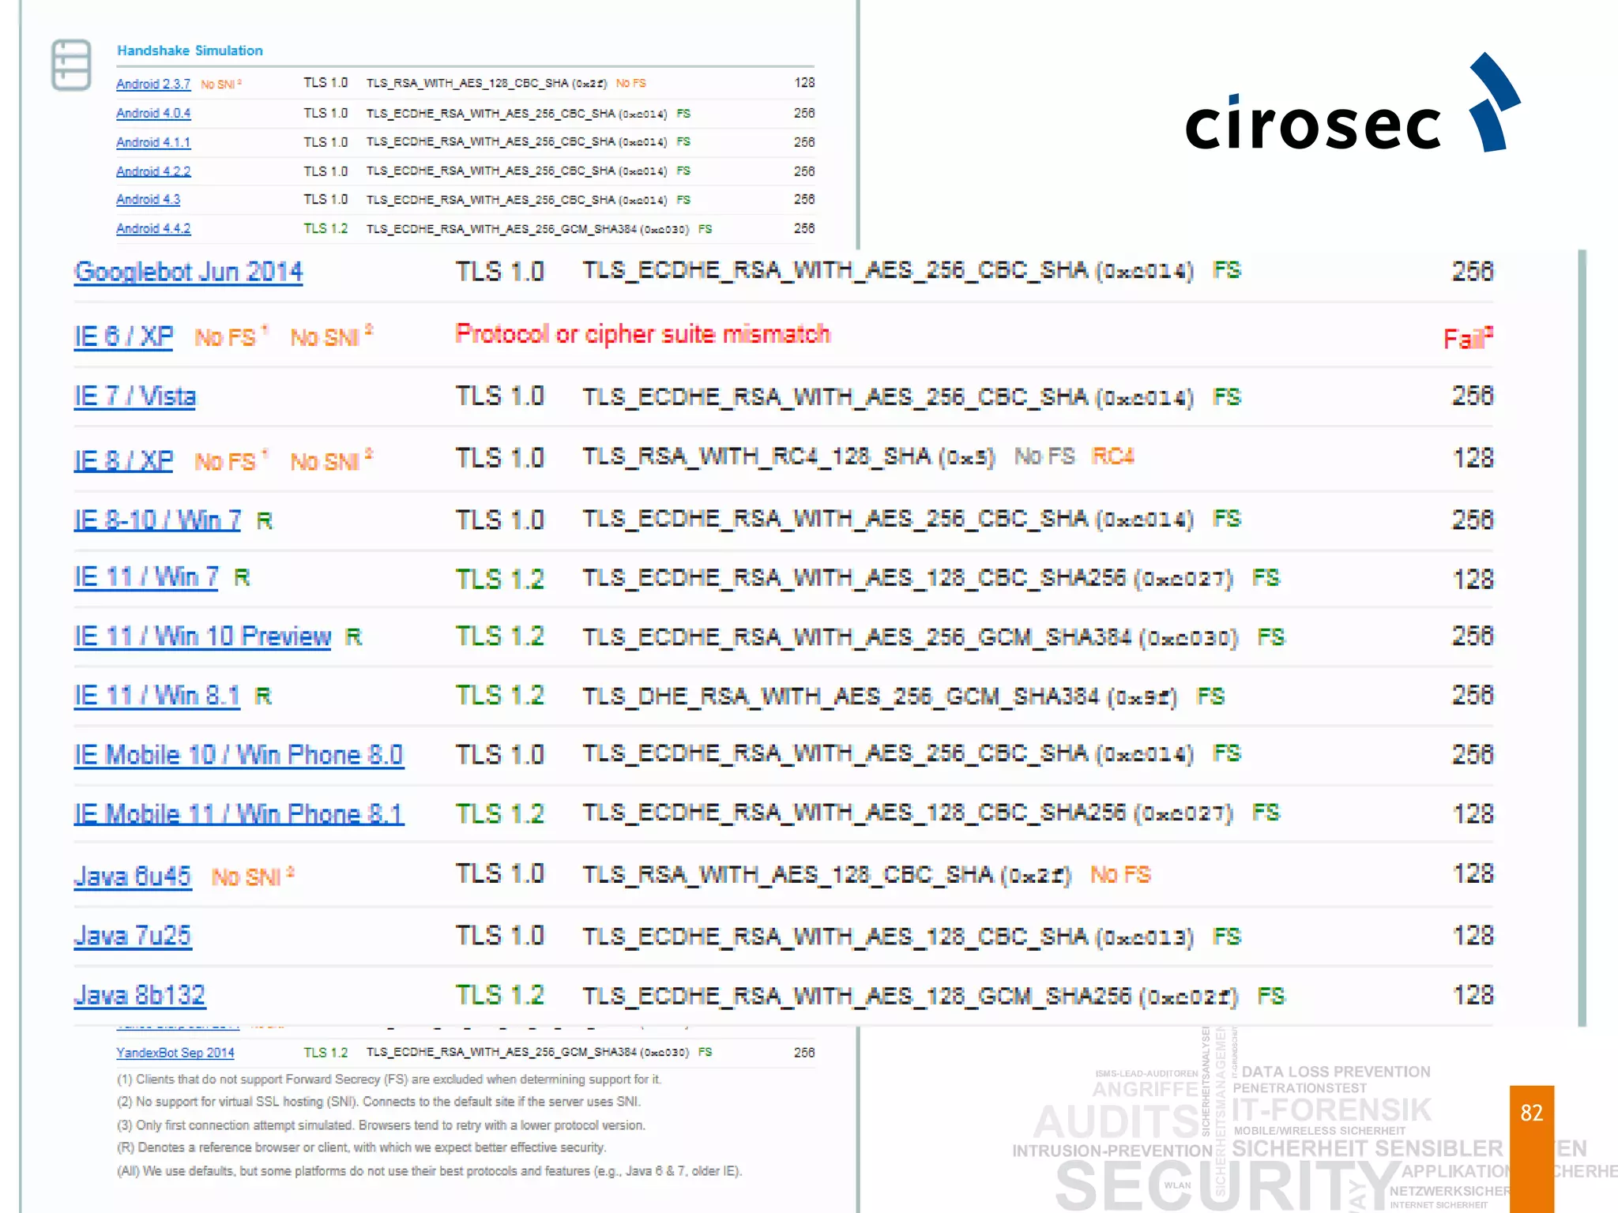This screenshot has height=1213, width=1618.
Task: Click the YandexBot Sep 2014 link
Action: tap(175, 1053)
